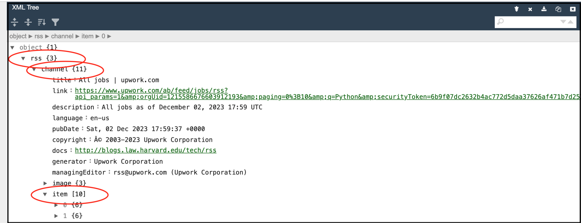Go to next search result arrow
This screenshot has height=223, width=581.
pyautogui.click(x=563, y=22)
